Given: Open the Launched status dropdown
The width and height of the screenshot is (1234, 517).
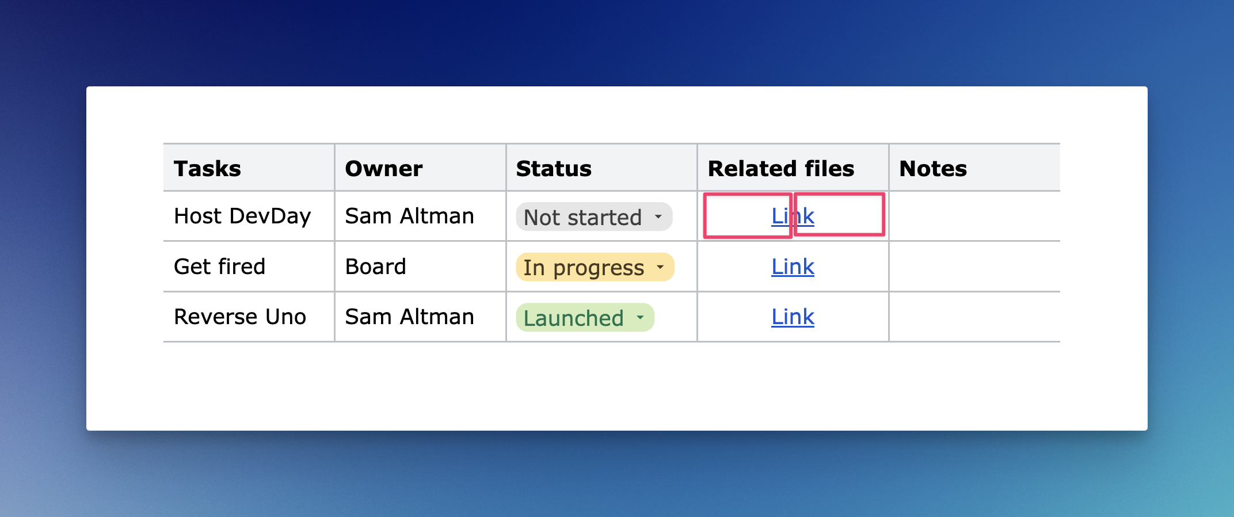Looking at the screenshot, I should point(585,317).
